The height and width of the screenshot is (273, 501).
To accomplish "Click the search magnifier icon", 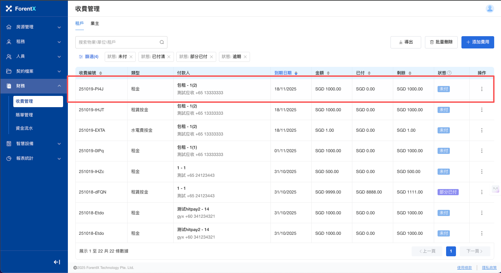I will 162,42.
